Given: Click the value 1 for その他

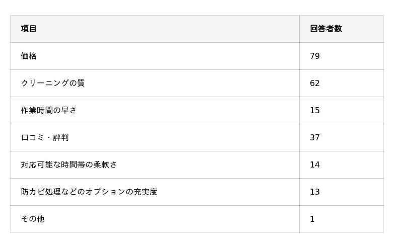Looking at the screenshot, I should [x=312, y=219].
